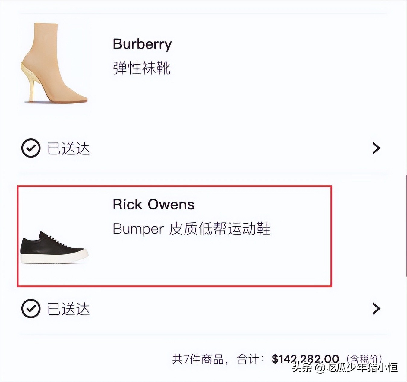Click the Rick Owens brand name link
This screenshot has height=382, width=407.
coord(154,204)
